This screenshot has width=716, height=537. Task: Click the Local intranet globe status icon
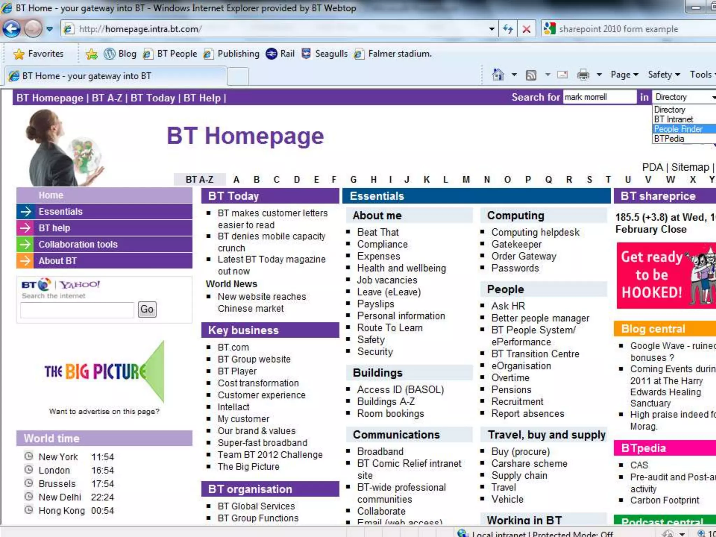pyautogui.click(x=463, y=533)
